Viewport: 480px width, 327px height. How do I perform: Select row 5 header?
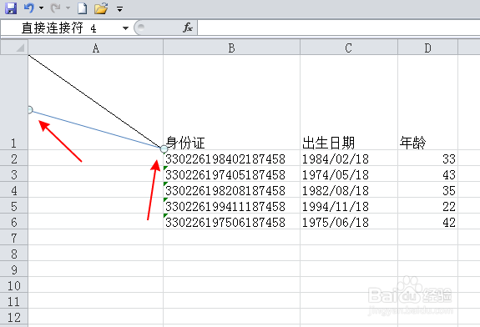point(14,205)
